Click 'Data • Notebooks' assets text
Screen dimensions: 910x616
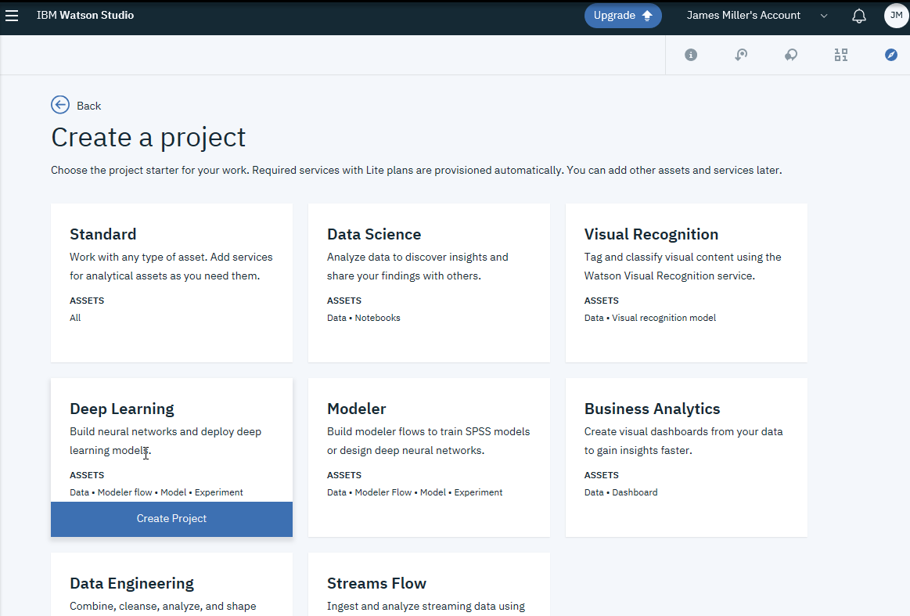364,318
